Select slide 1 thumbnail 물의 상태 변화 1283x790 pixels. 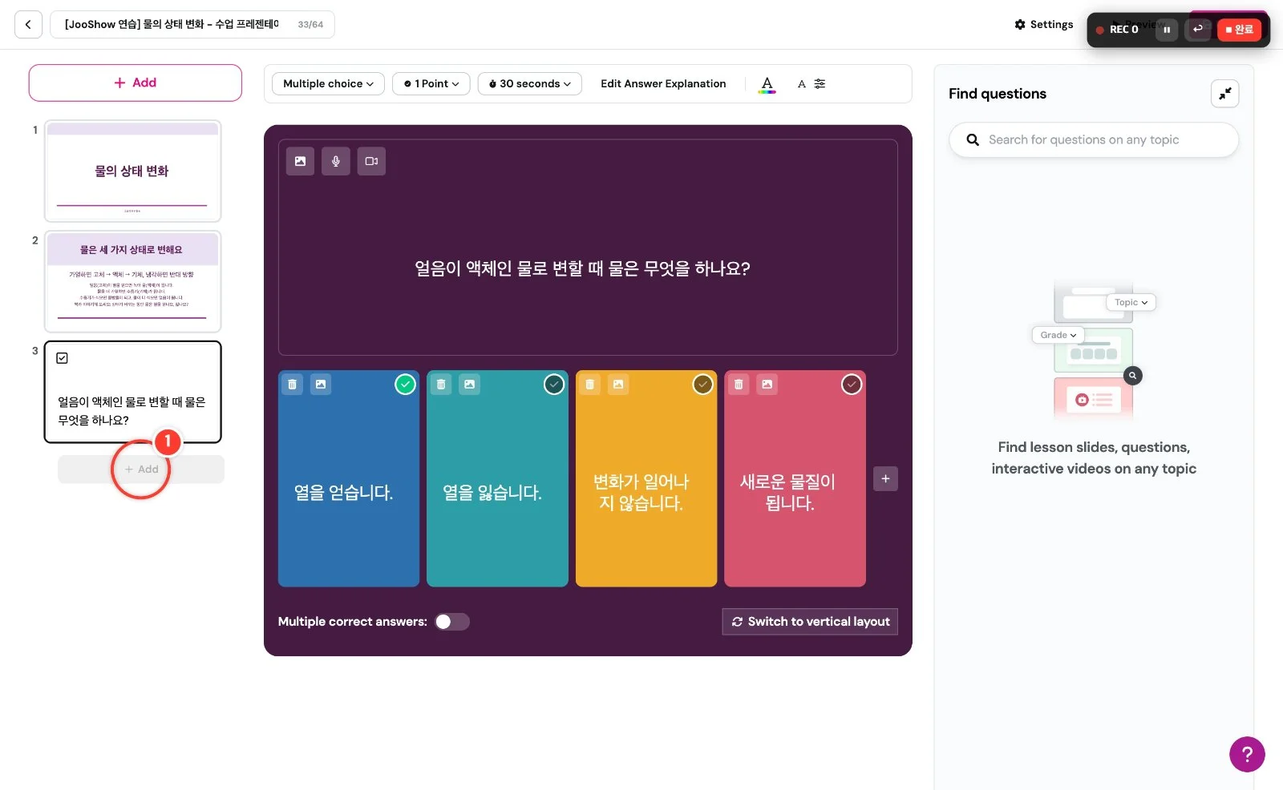click(x=133, y=171)
